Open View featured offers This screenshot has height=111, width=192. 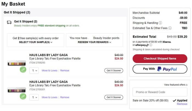(x=176, y=85)
